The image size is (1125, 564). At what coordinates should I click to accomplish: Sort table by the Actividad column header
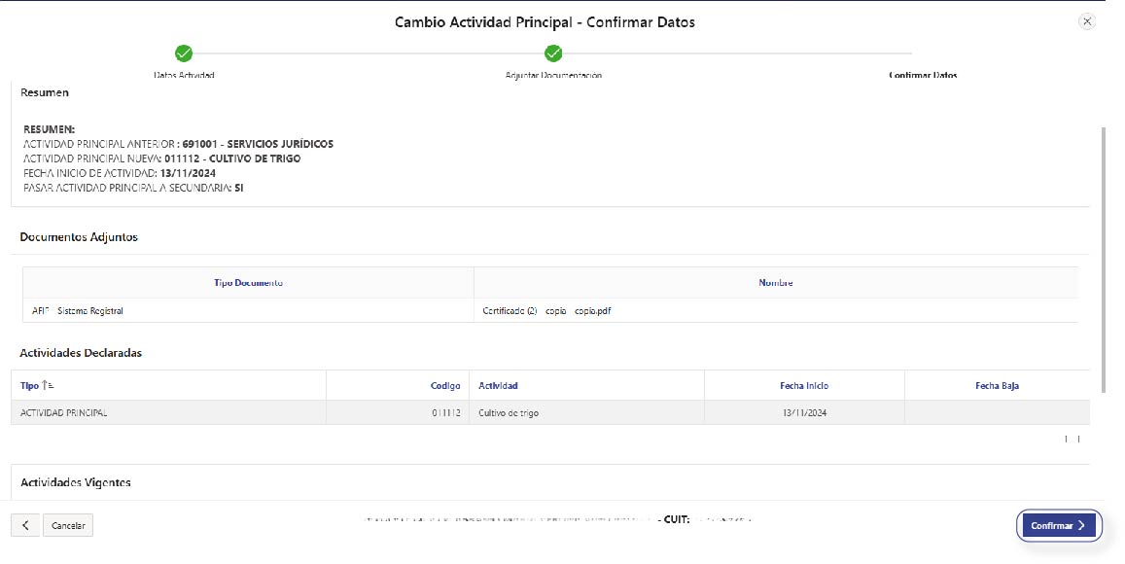click(498, 386)
